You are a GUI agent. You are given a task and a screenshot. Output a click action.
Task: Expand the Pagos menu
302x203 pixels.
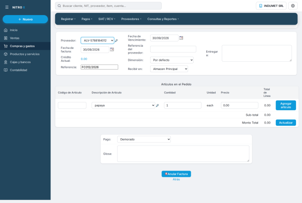coord(87,19)
